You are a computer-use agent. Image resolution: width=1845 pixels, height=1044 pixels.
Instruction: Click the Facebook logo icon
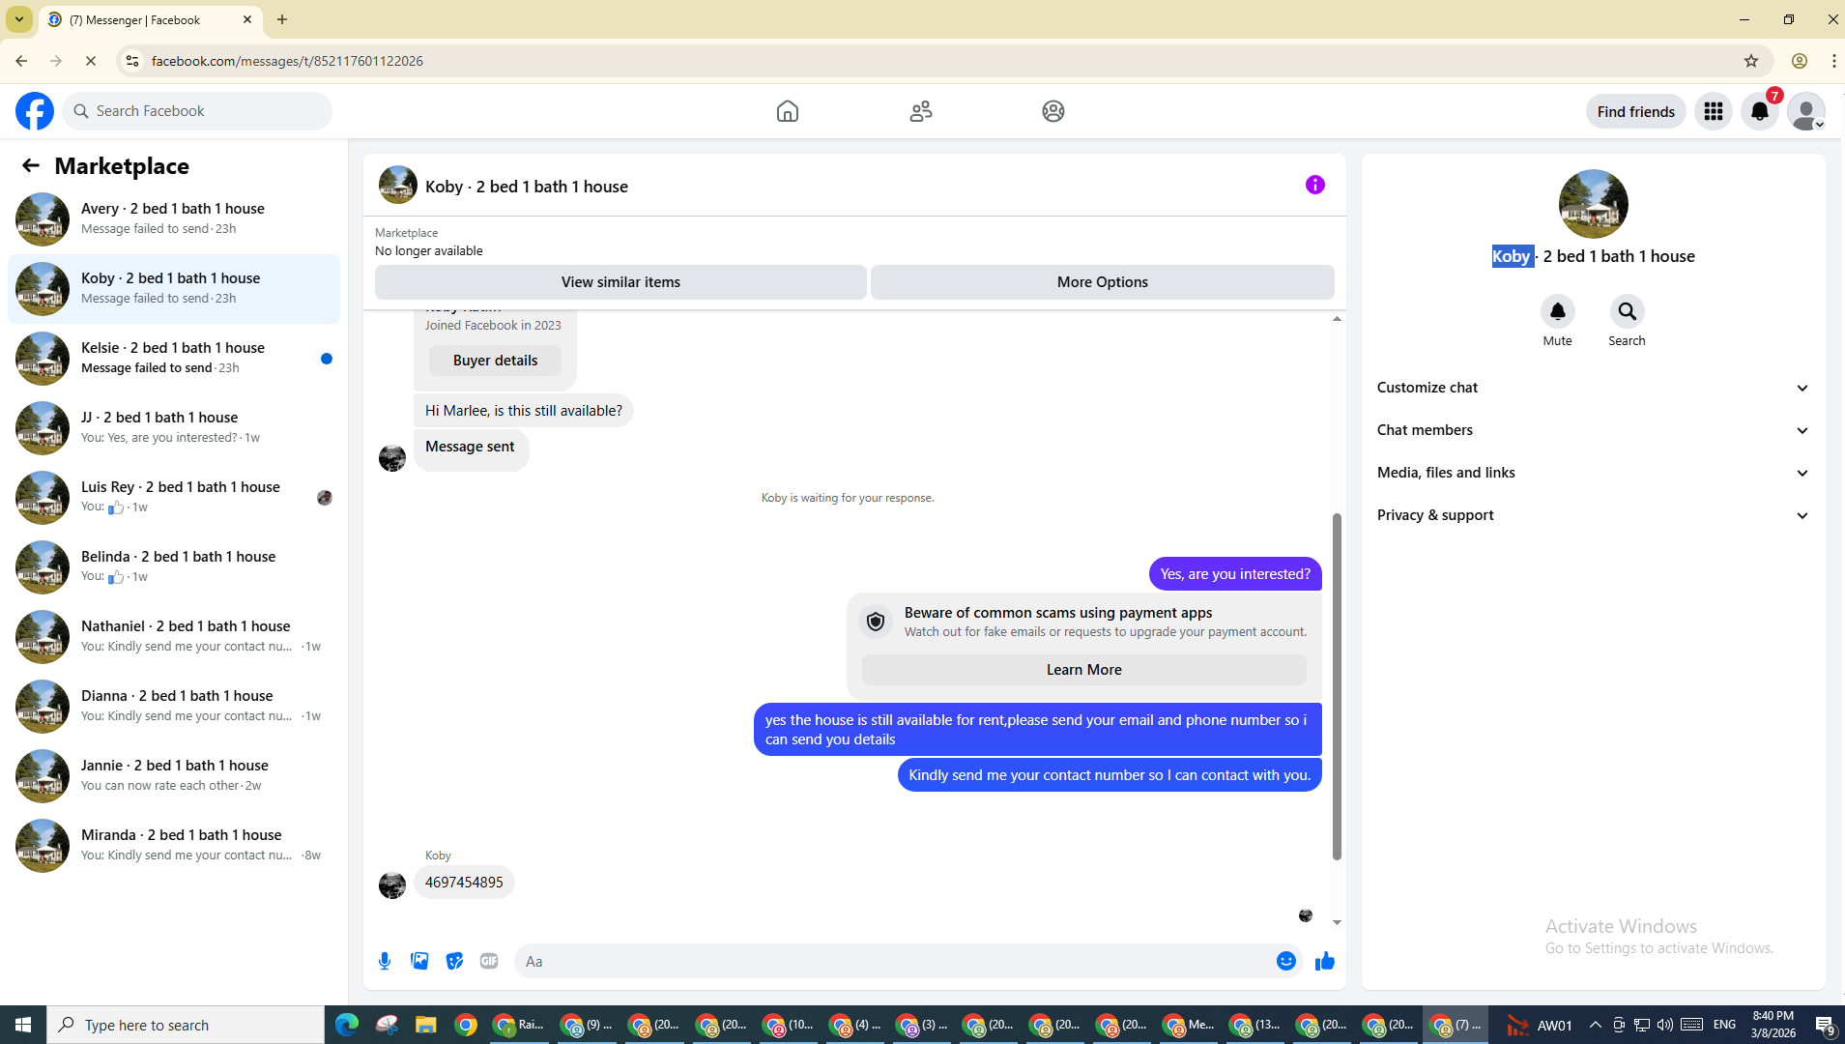click(35, 111)
